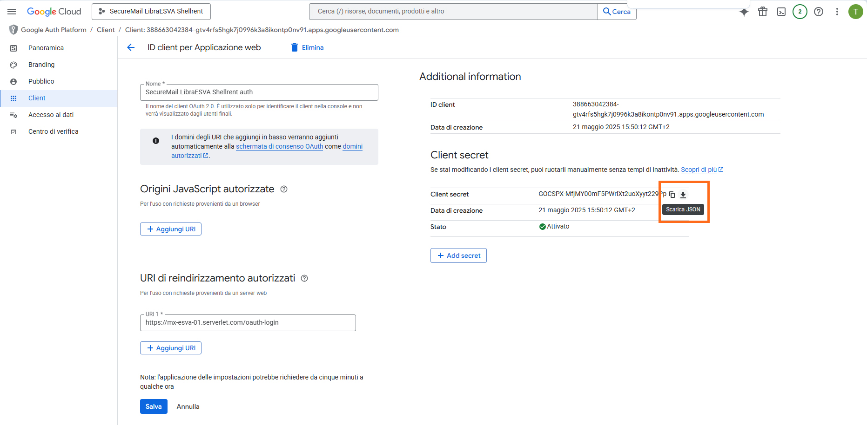
Task: Open the Scopri di più link
Action: [702, 170]
